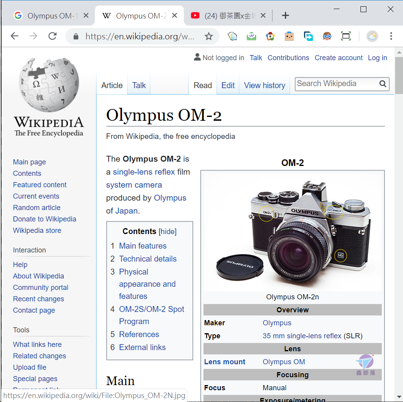The width and height of the screenshot is (403, 402).
Task: Click Donate to Wikipedia
Action: 44,219
